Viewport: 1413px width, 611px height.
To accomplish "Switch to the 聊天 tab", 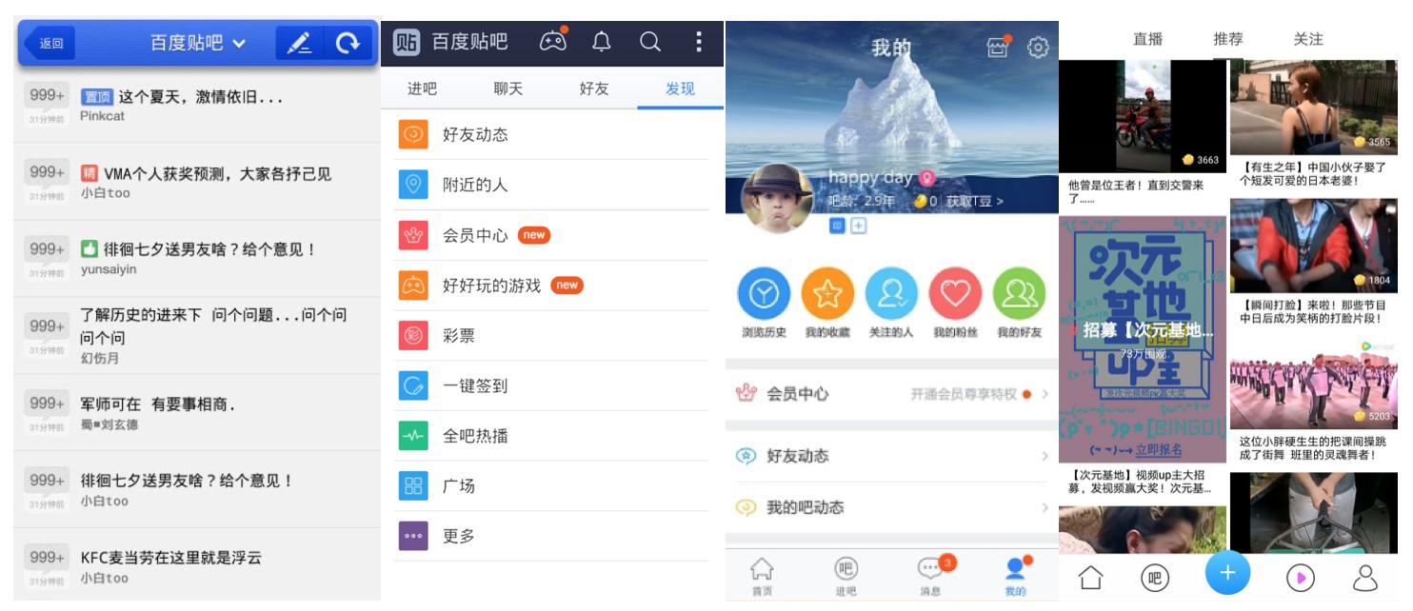I will pos(508,89).
